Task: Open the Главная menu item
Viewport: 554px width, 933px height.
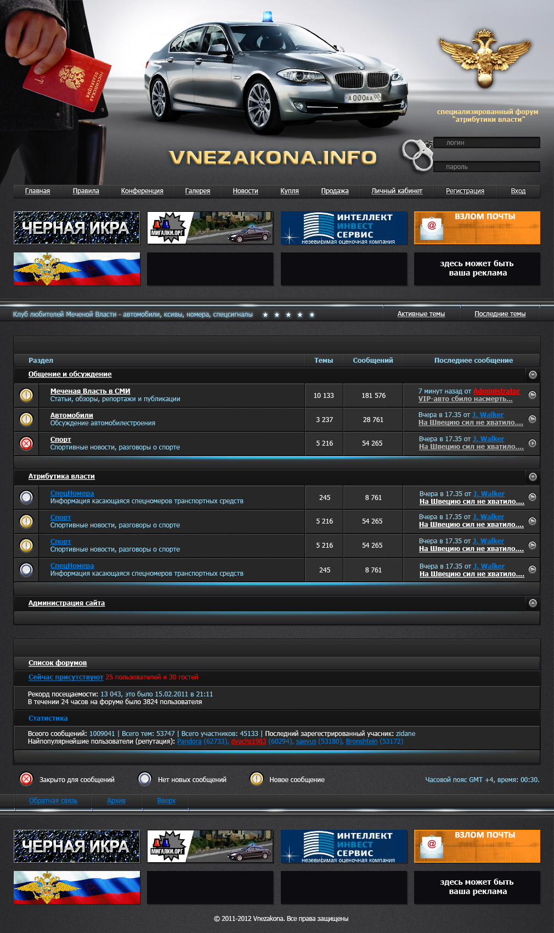Action: 37,191
